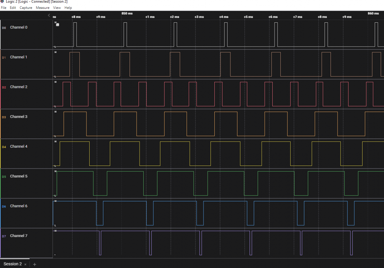Close the Session 2 tab
Image resolution: width=384 pixels, height=268 pixels.
(25, 264)
